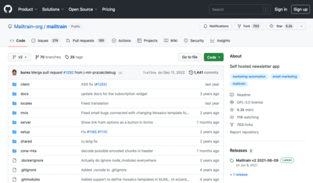Click the GitHub octocat logo

(x=8, y=9)
